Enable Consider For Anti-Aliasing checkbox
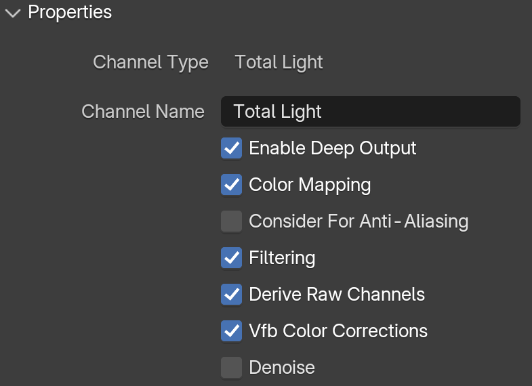The image size is (532, 386). pyautogui.click(x=231, y=221)
